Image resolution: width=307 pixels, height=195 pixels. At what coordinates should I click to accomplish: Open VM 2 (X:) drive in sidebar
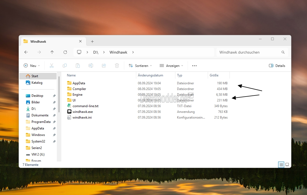[x=38, y=154]
